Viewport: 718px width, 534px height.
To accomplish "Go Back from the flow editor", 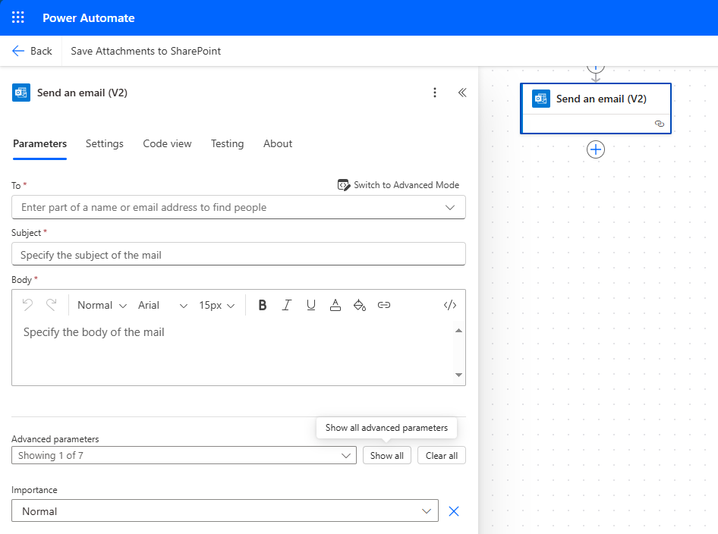I will tap(33, 51).
